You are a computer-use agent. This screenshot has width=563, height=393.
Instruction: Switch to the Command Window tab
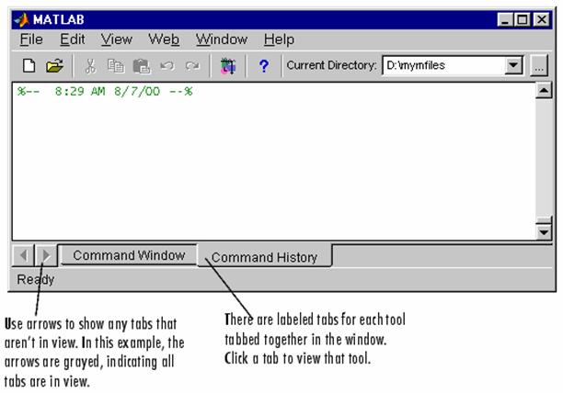[x=129, y=256]
